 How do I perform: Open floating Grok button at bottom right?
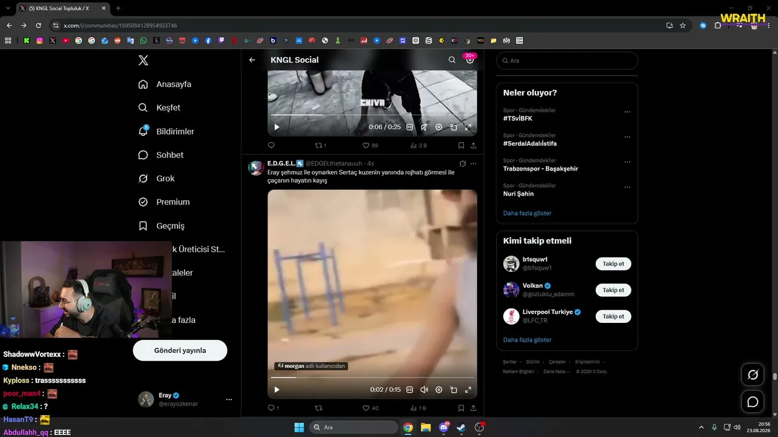tap(752, 374)
